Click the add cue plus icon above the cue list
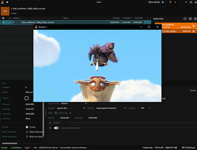This screenshot has height=150, width=197. (3, 18)
